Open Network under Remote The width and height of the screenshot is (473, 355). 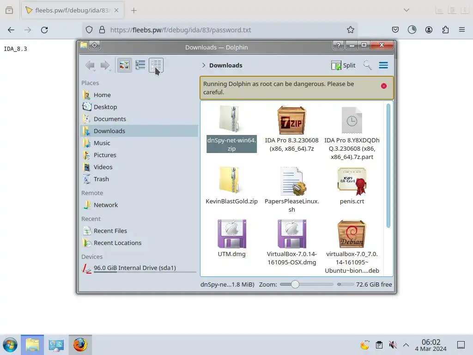[139, 205]
